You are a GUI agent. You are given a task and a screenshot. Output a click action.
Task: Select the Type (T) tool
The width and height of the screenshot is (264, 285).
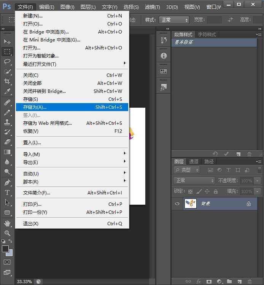point(7,193)
